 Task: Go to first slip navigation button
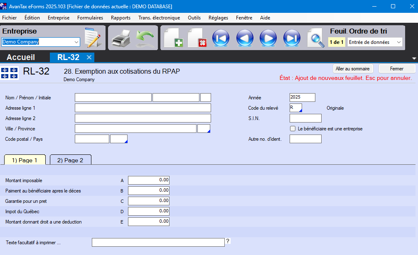tap(221, 38)
